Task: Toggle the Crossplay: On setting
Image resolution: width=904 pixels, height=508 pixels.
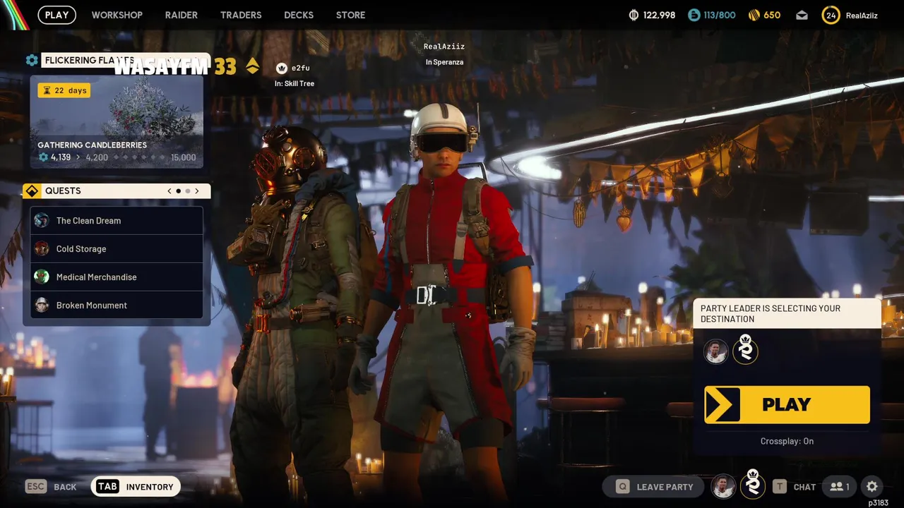Action: (787, 441)
